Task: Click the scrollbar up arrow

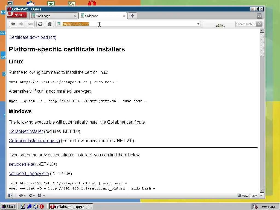Action: pos(262,31)
